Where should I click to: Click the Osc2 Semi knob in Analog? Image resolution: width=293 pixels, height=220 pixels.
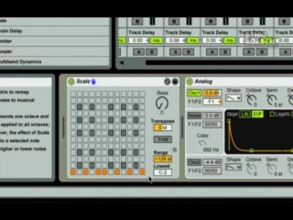coord(271,168)
